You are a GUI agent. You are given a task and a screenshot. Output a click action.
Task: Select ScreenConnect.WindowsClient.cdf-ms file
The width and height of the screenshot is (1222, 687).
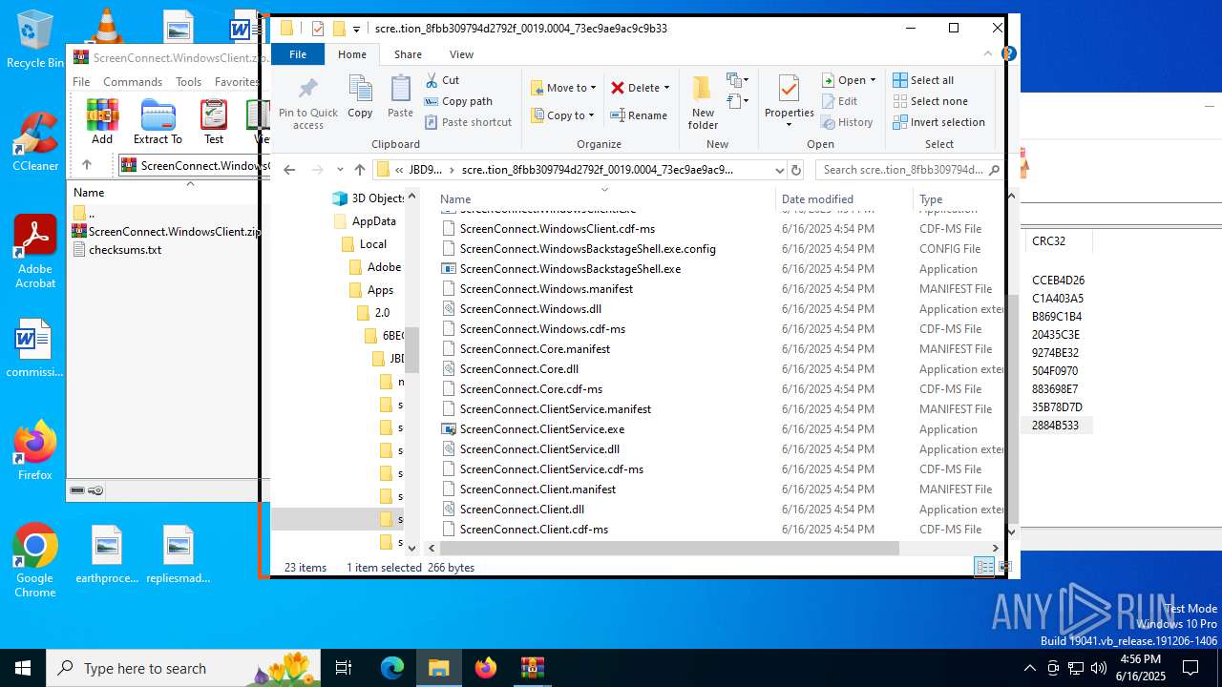pos(557,229)
